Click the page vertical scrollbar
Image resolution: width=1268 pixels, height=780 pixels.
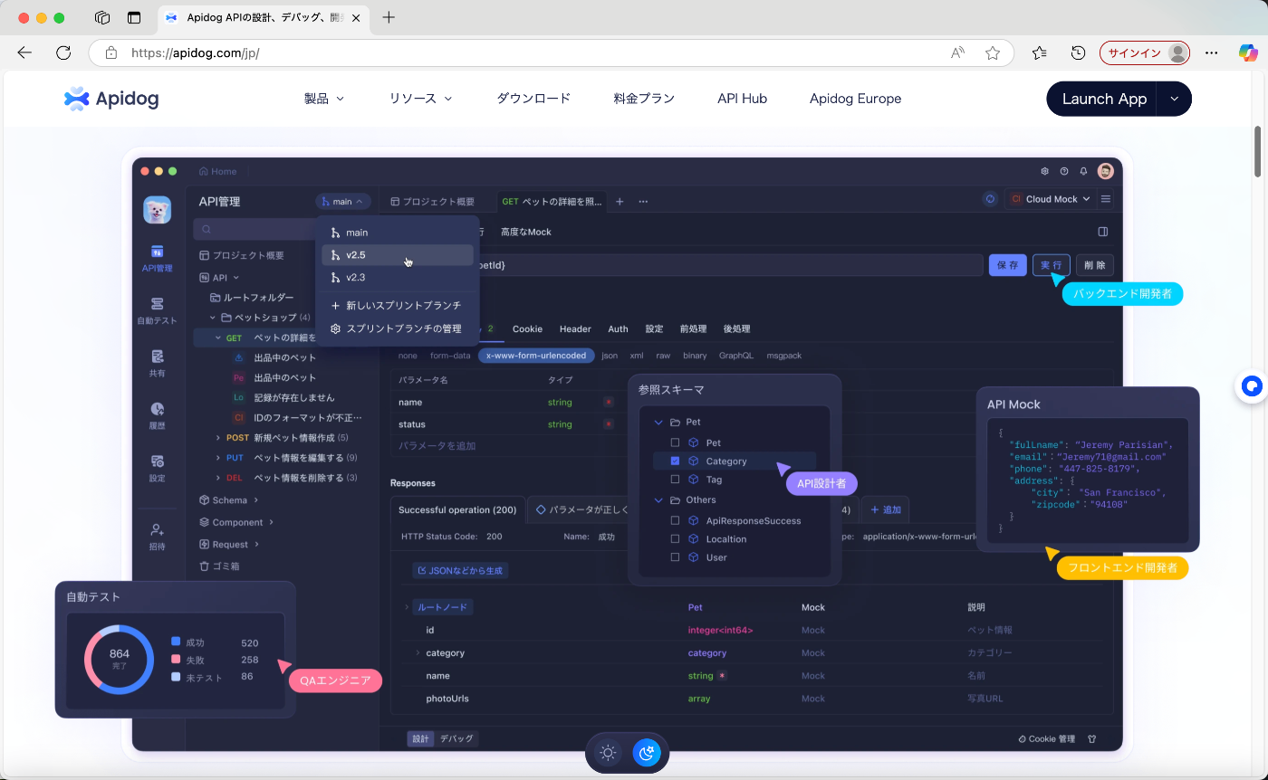pyautogui.click(x=1260, y=152)
